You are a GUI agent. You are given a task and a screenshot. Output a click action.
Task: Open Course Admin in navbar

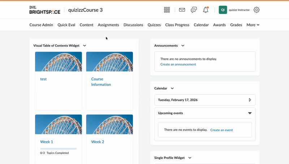(x=41, y=25)
